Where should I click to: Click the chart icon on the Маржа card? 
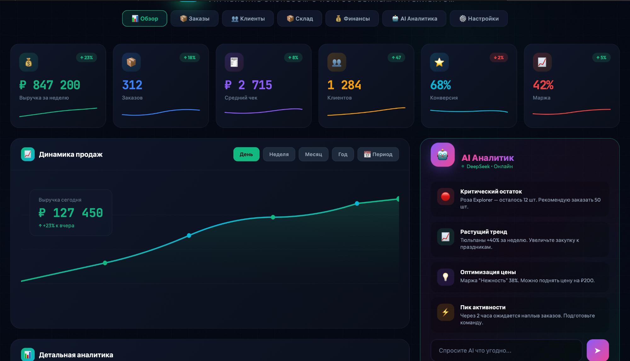pos(542,62)
